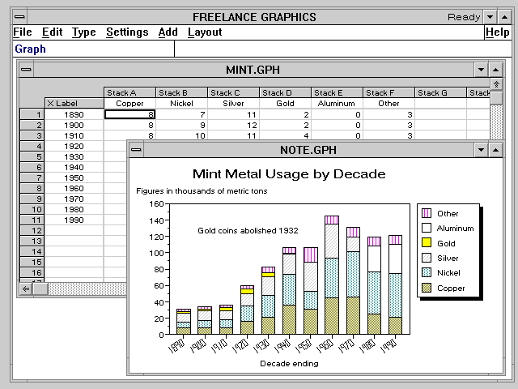Select row header 11 in MINT.GPH
Image resolution: width=518 pixels, height=389 pixels.
point(32,220)
